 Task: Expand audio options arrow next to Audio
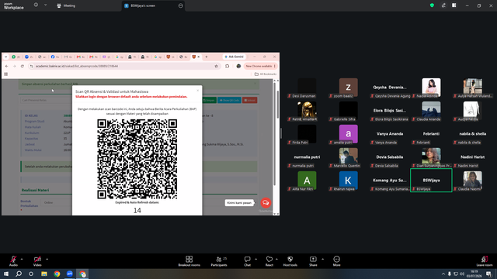22,259
